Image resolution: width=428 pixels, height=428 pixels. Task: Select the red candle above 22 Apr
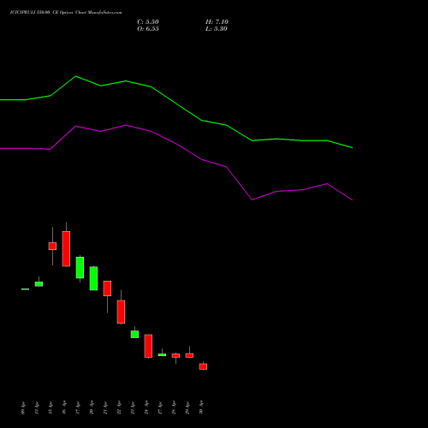tap(121, 312)
